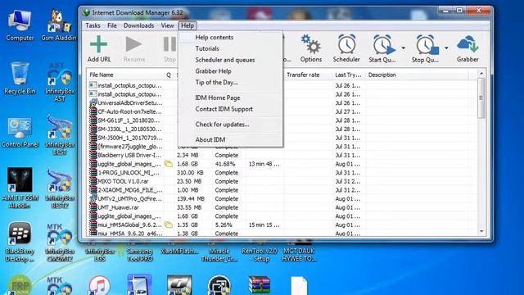Open MCT DAUK HYWEE desktop icon
This screenshot has height=295, width=524.
299,252
